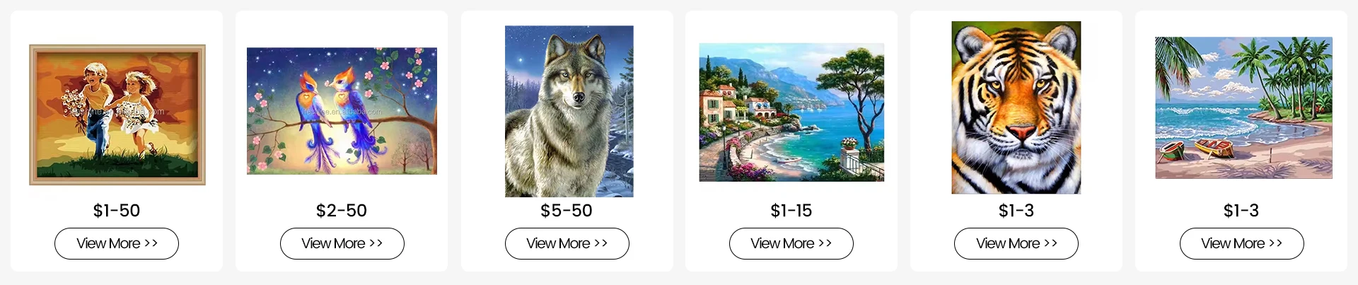The image size is (1358, 285).
Task: Click View More under the $1-15 item
Action: (x=791, y=243)
